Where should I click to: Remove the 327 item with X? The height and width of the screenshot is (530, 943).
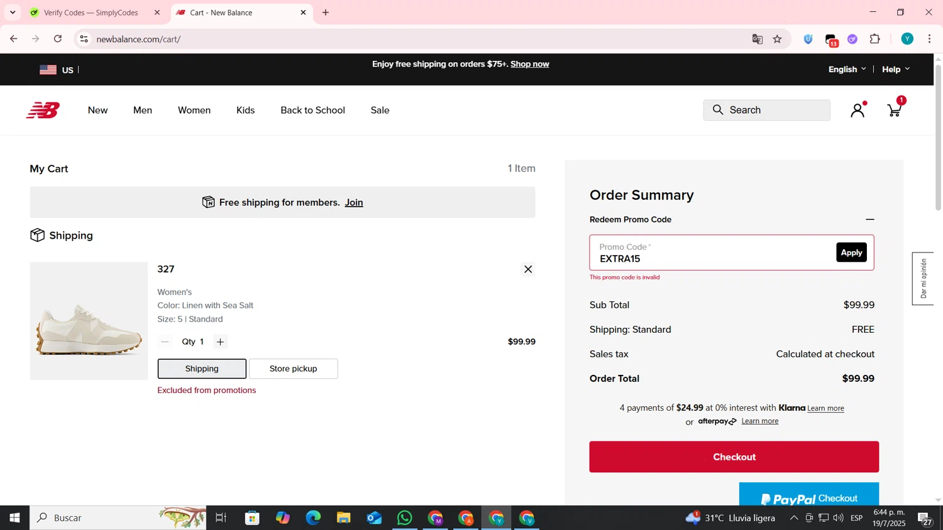coord(528,269)
